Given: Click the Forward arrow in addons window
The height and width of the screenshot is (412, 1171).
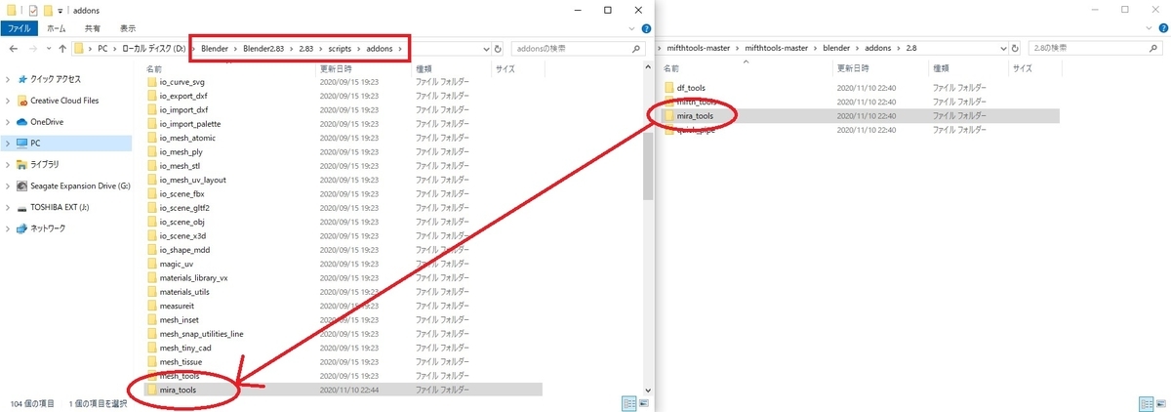Looking at the screenshot, I should pyautogui.click(x=31, y=48).
